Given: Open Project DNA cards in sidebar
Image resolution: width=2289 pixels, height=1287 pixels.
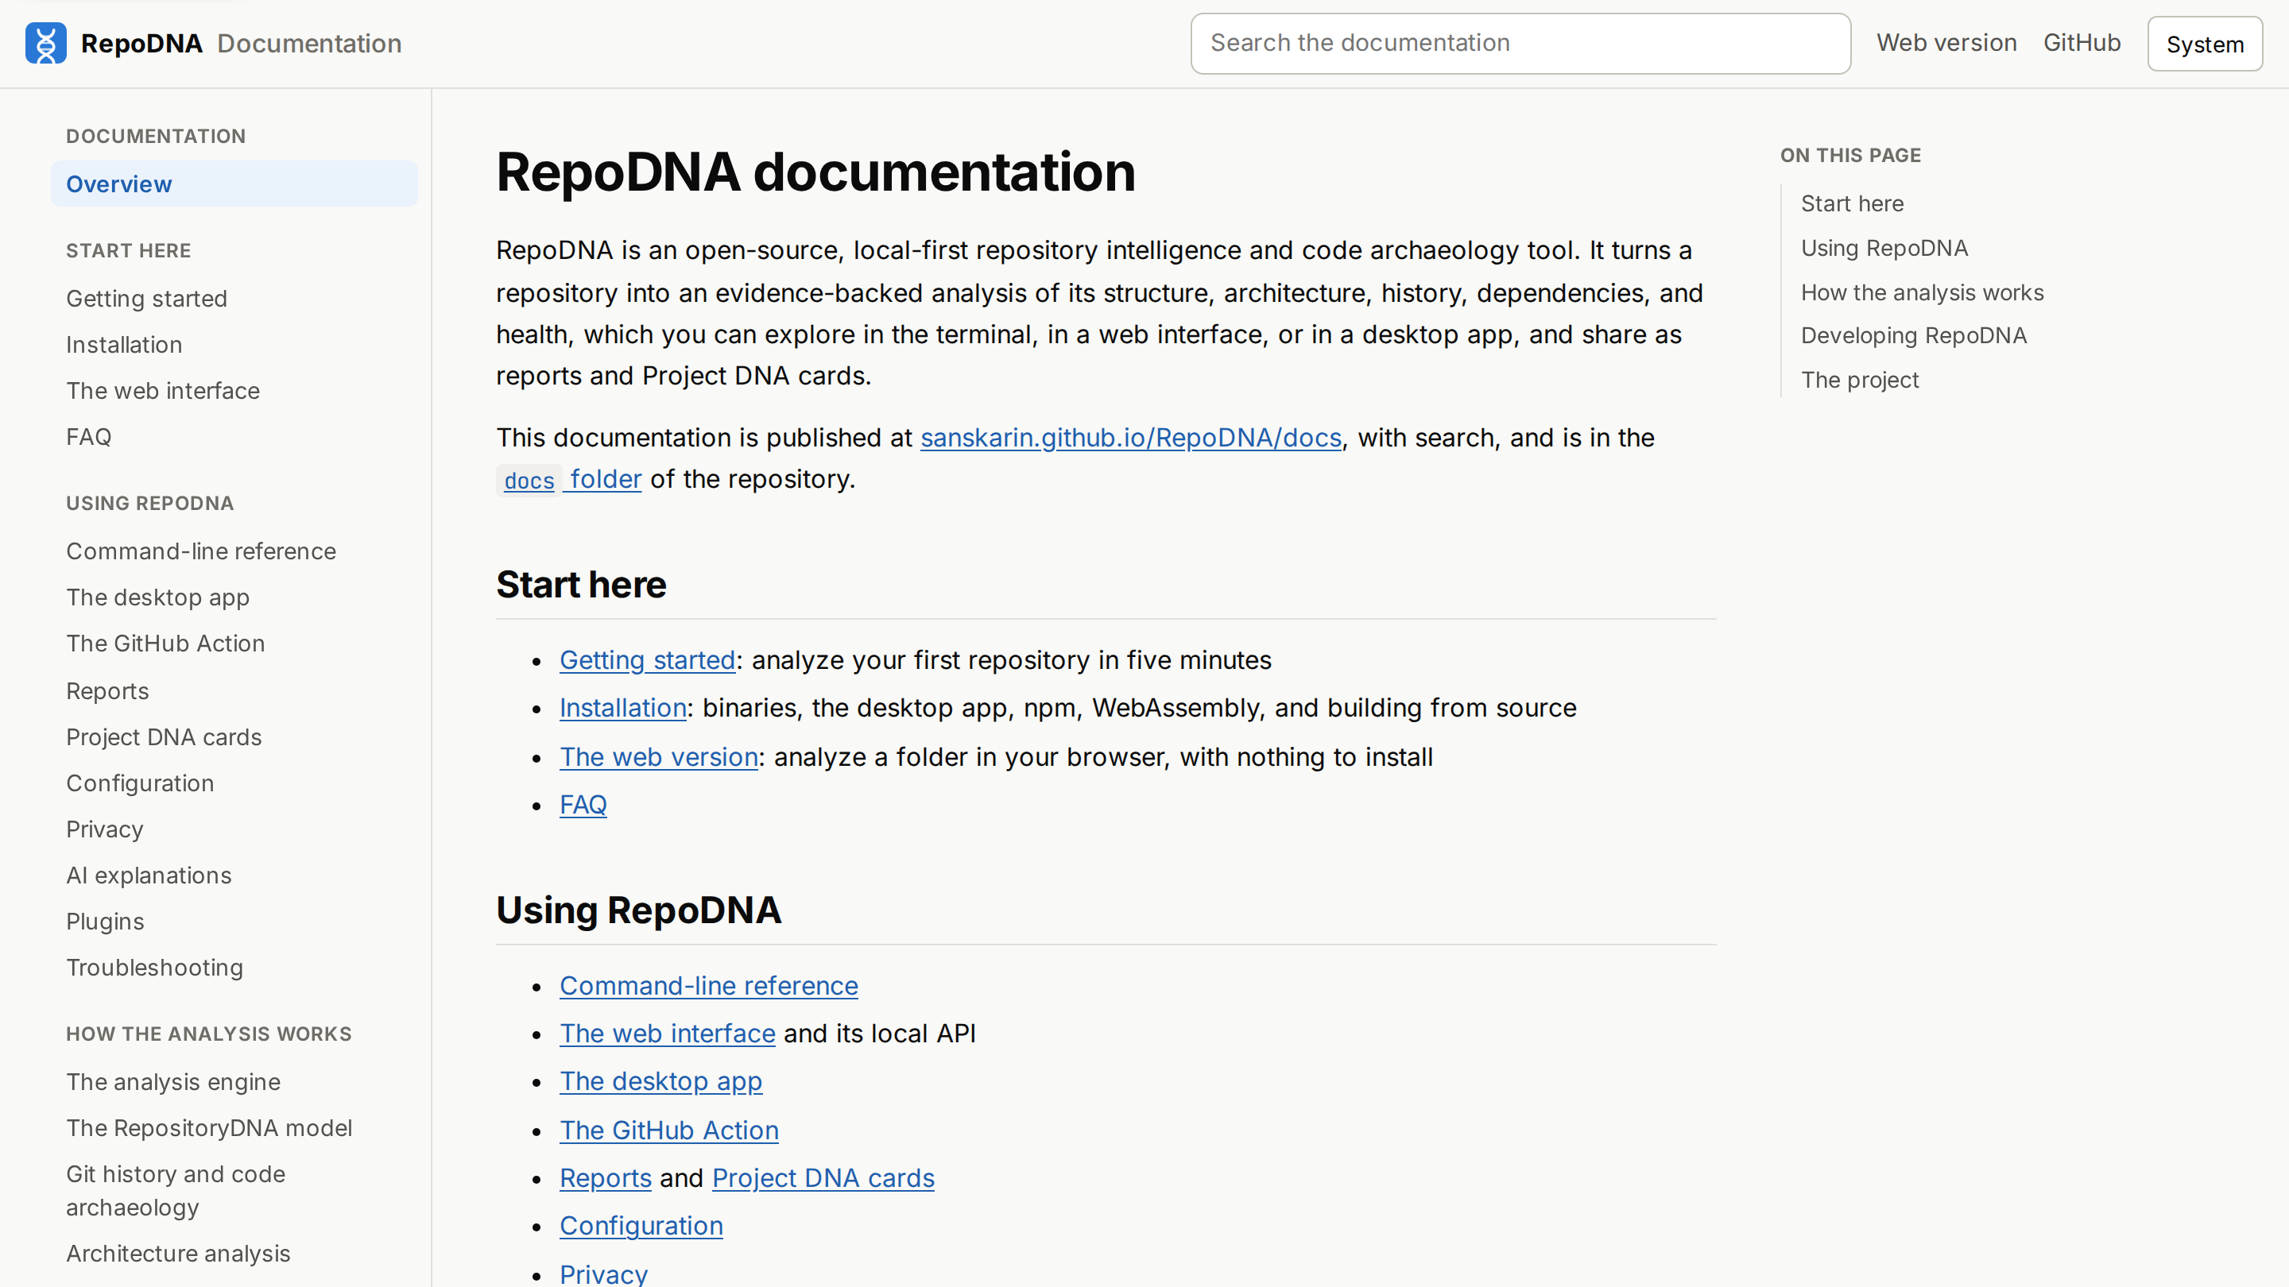Looking at the screenshot, I should tap(164, 737).
